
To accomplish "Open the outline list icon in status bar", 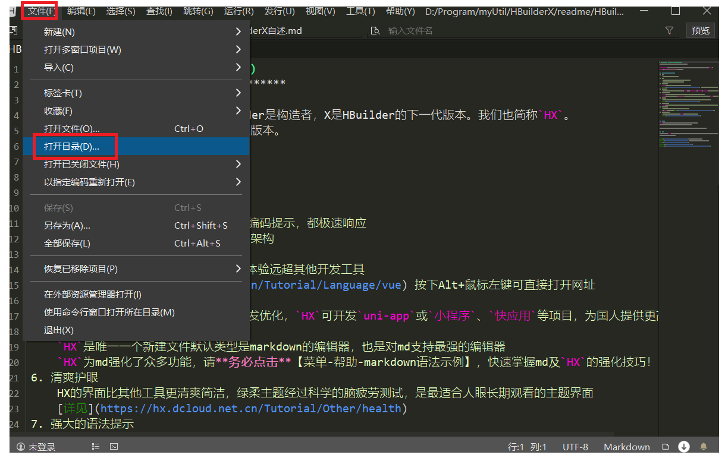I will point(95,447).
